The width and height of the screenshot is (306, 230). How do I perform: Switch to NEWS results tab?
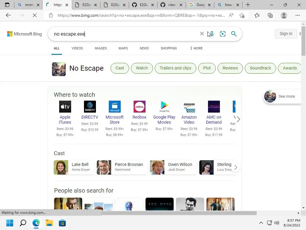(144, 48)
